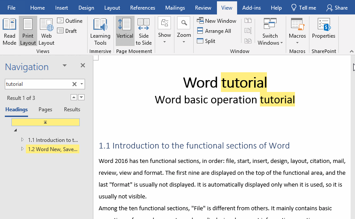This screenshot has width=355, height=219.
Task: Open the Review tab
Action: (203, 8)
